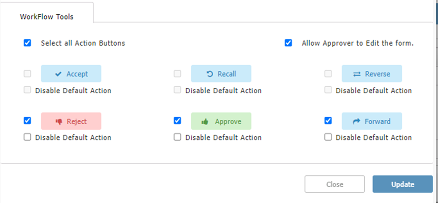Switch to the WorkFlow Tools tab
This screenshot has width=438, height=203.
click(47, 17)
